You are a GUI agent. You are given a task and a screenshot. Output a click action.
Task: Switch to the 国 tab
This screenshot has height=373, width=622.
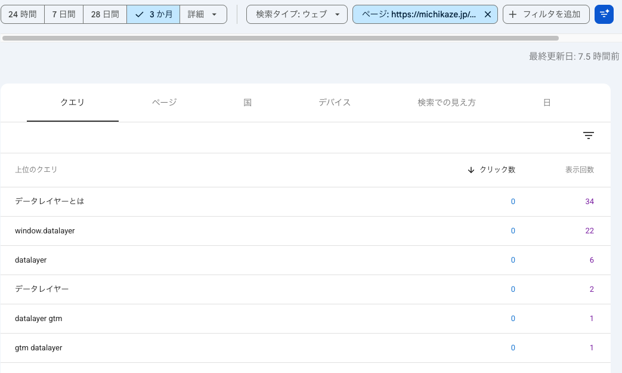(x=247, y=103)
